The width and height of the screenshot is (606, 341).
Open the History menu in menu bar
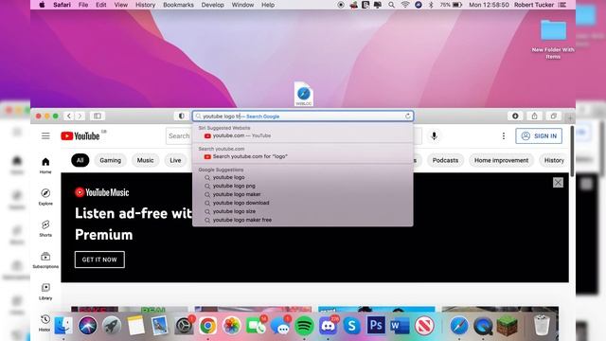[145, 5]
